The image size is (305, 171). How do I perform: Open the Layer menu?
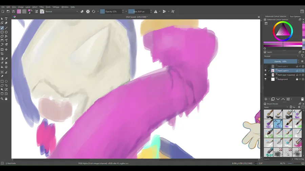(28, 7)
